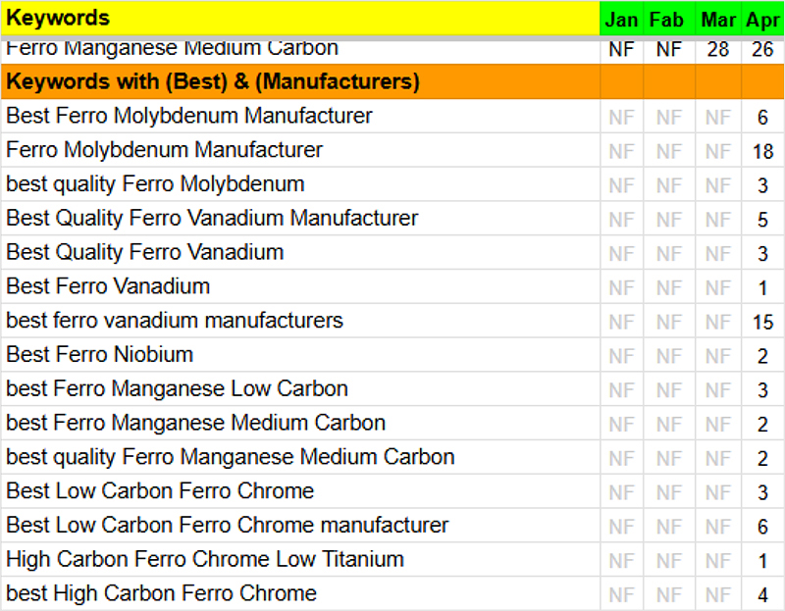This screenshot has height=611, width=785.
Task: Click the yellow Keywords header cell
Action: click(299, 19)
